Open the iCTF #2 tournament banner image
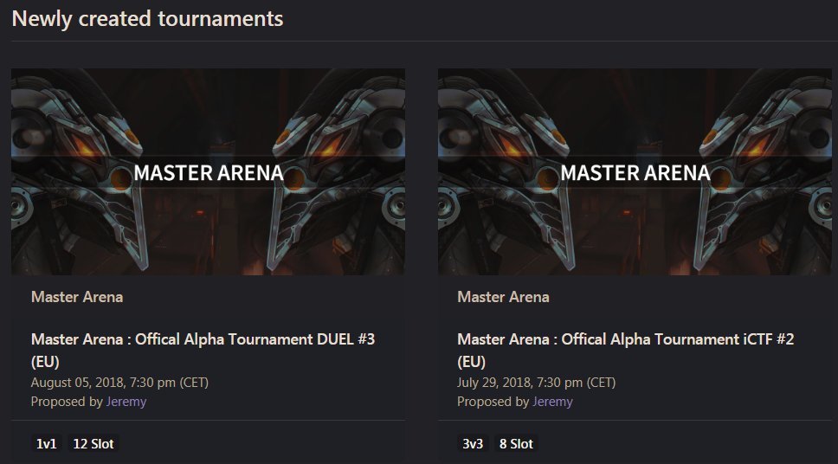Viewport: 838px width, 464px height. point(635,172)
